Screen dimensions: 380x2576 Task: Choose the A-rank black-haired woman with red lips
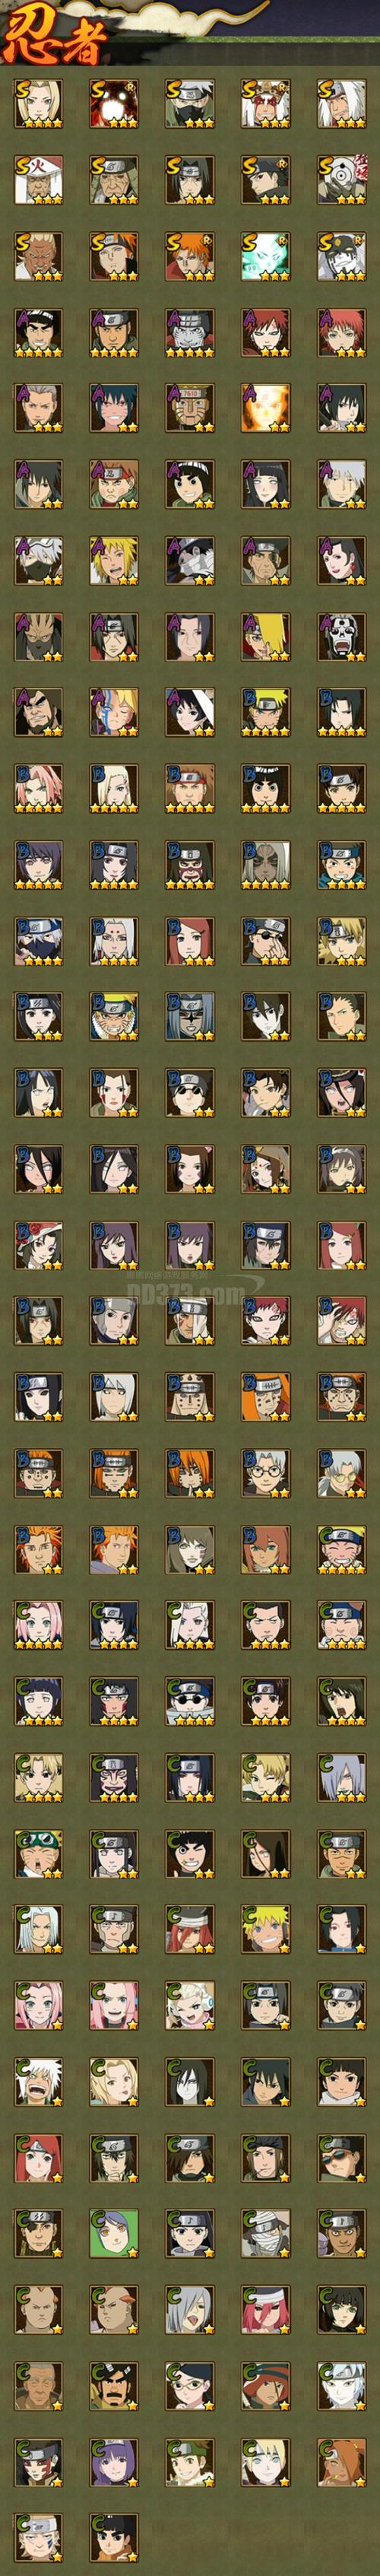[342, 560]
